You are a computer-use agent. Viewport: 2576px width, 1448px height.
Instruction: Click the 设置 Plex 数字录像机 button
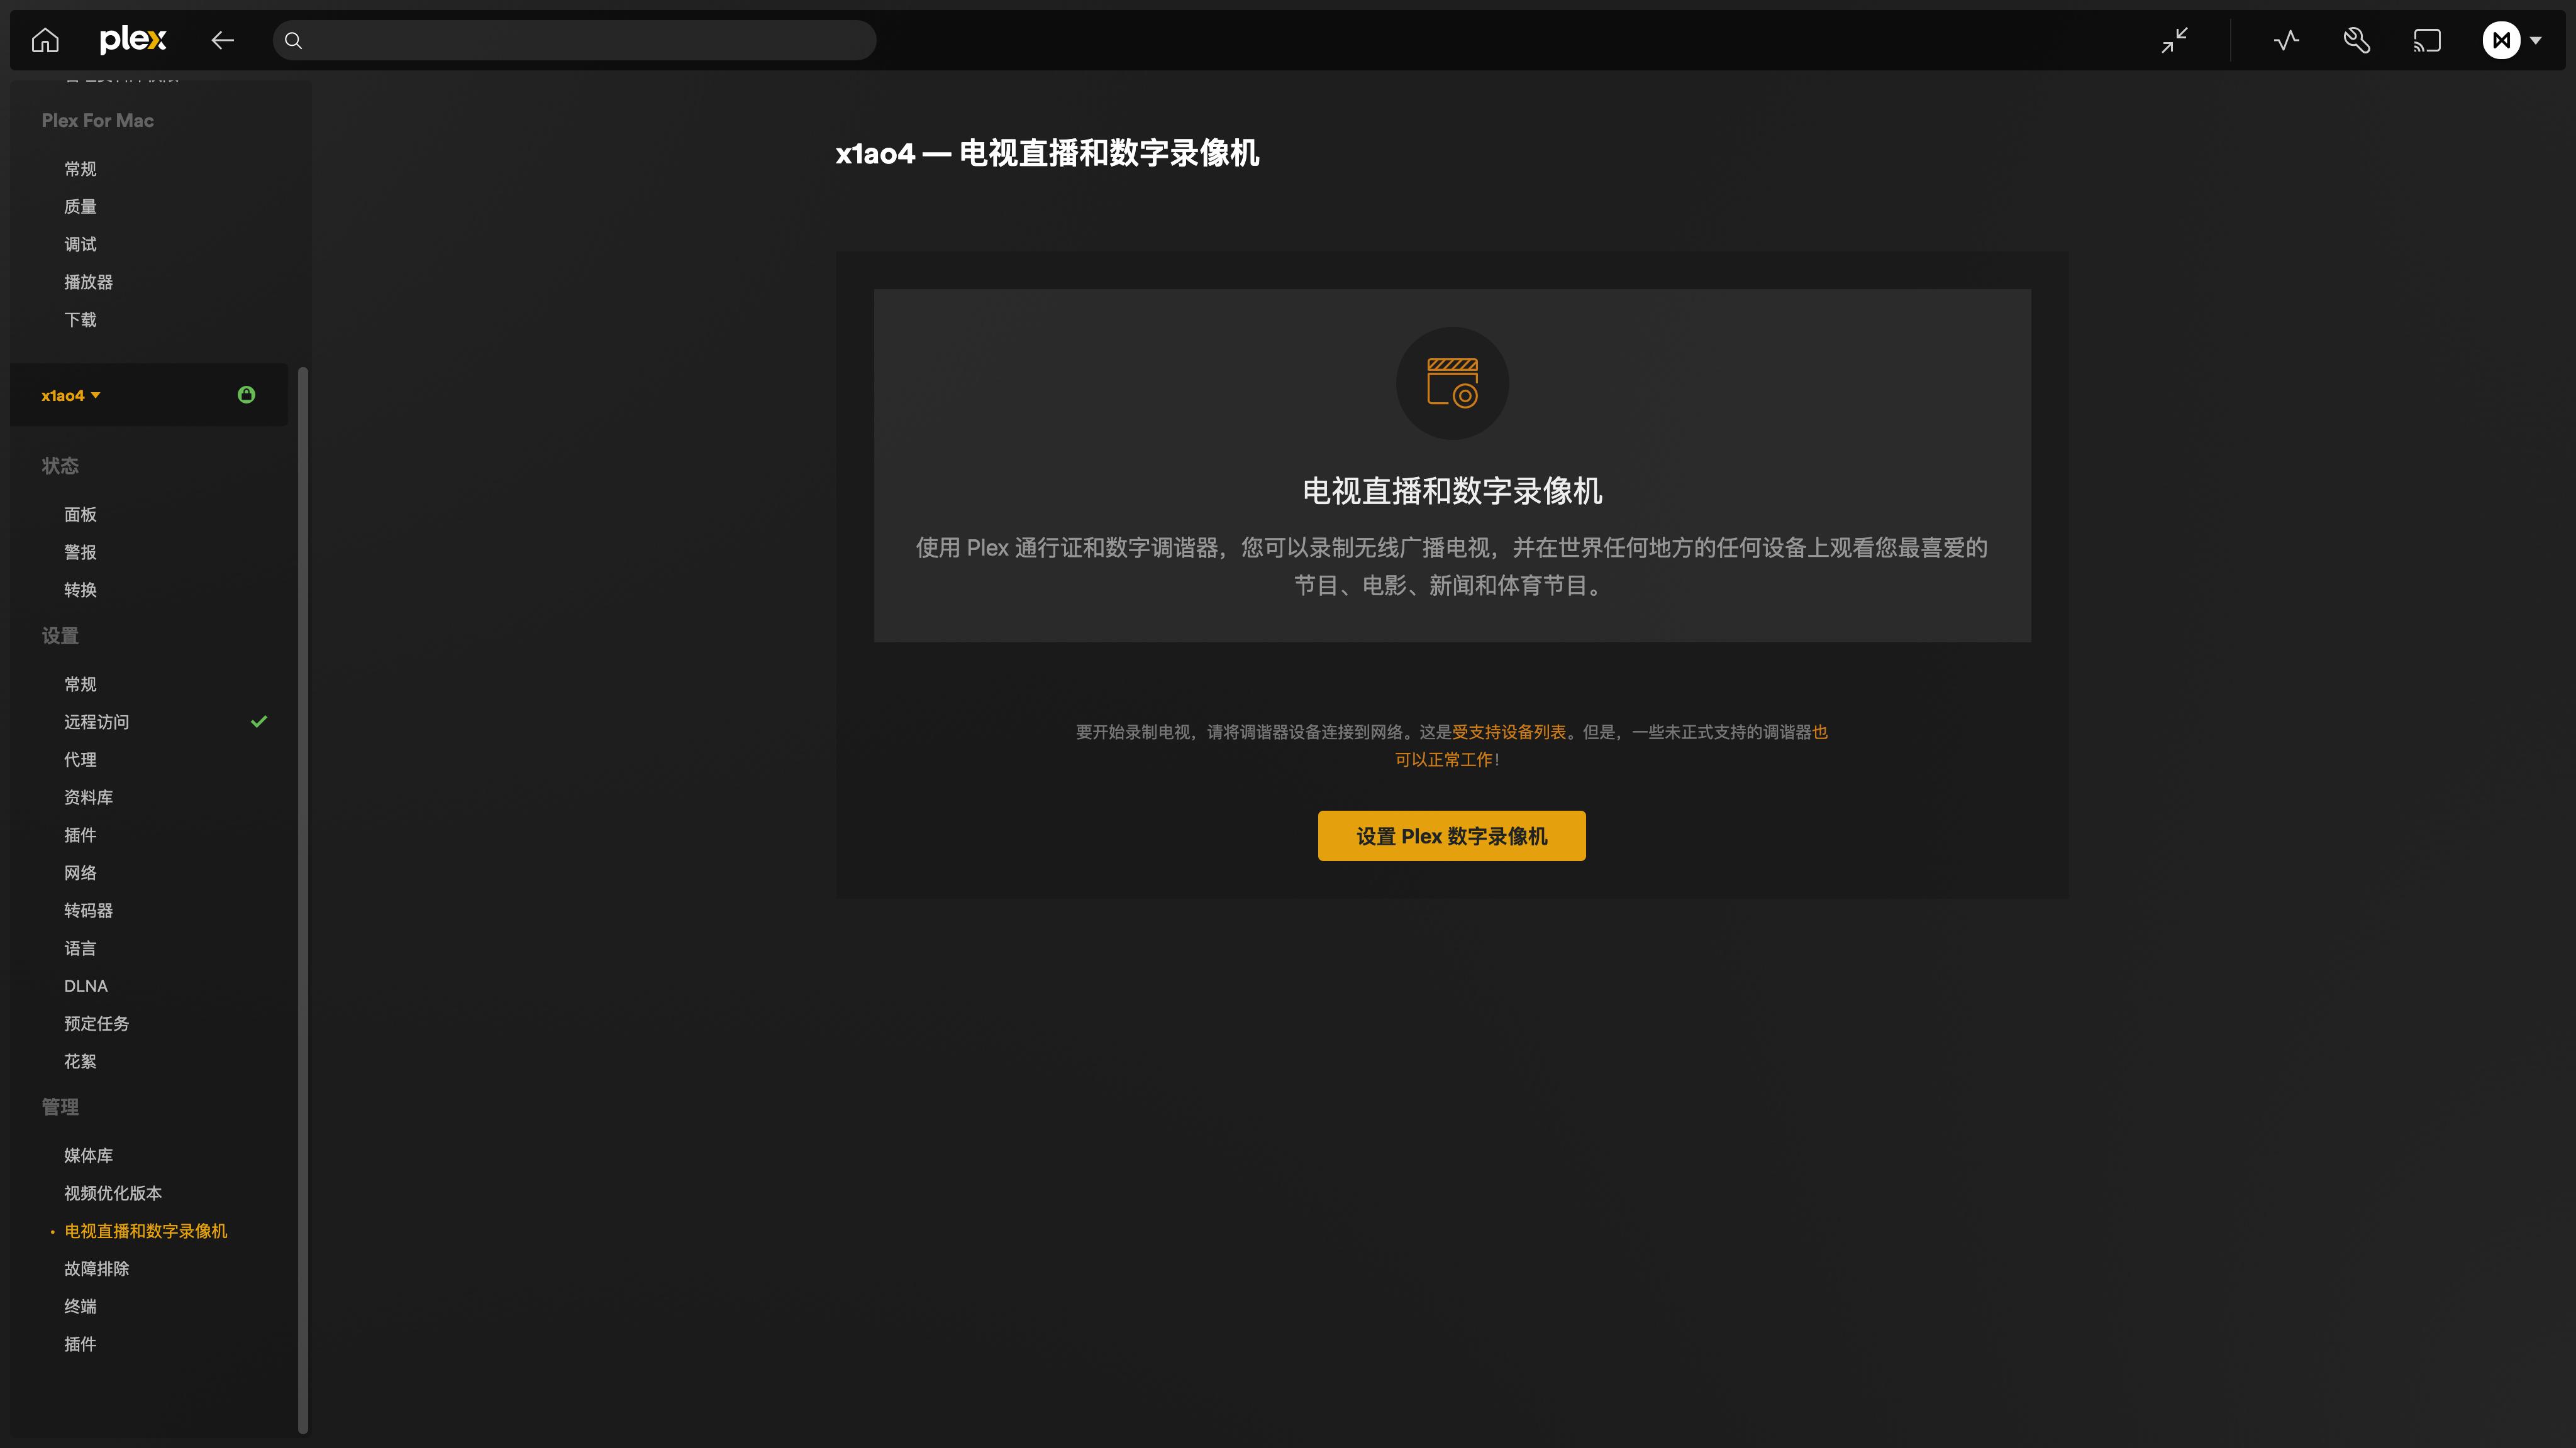(1450, 835)
